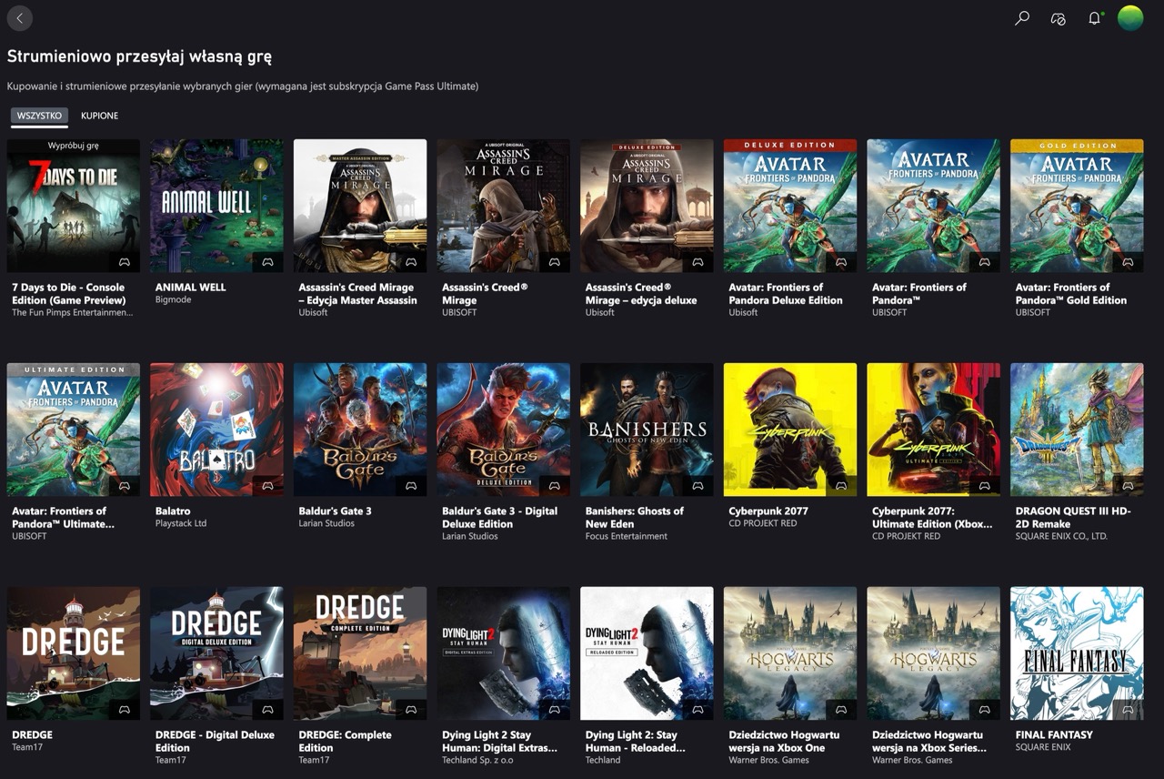Click the Baldur's Gate 3 title text

coord(335,511)
